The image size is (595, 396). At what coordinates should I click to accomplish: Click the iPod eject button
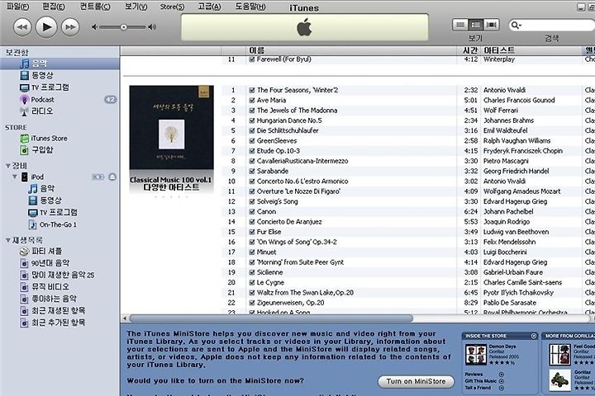pos(112,177)
